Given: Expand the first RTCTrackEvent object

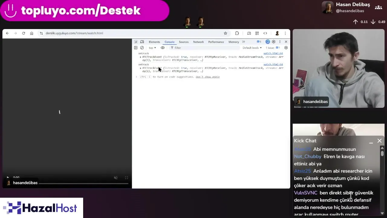Looking at the screenshot, I should tap(140, 57).
